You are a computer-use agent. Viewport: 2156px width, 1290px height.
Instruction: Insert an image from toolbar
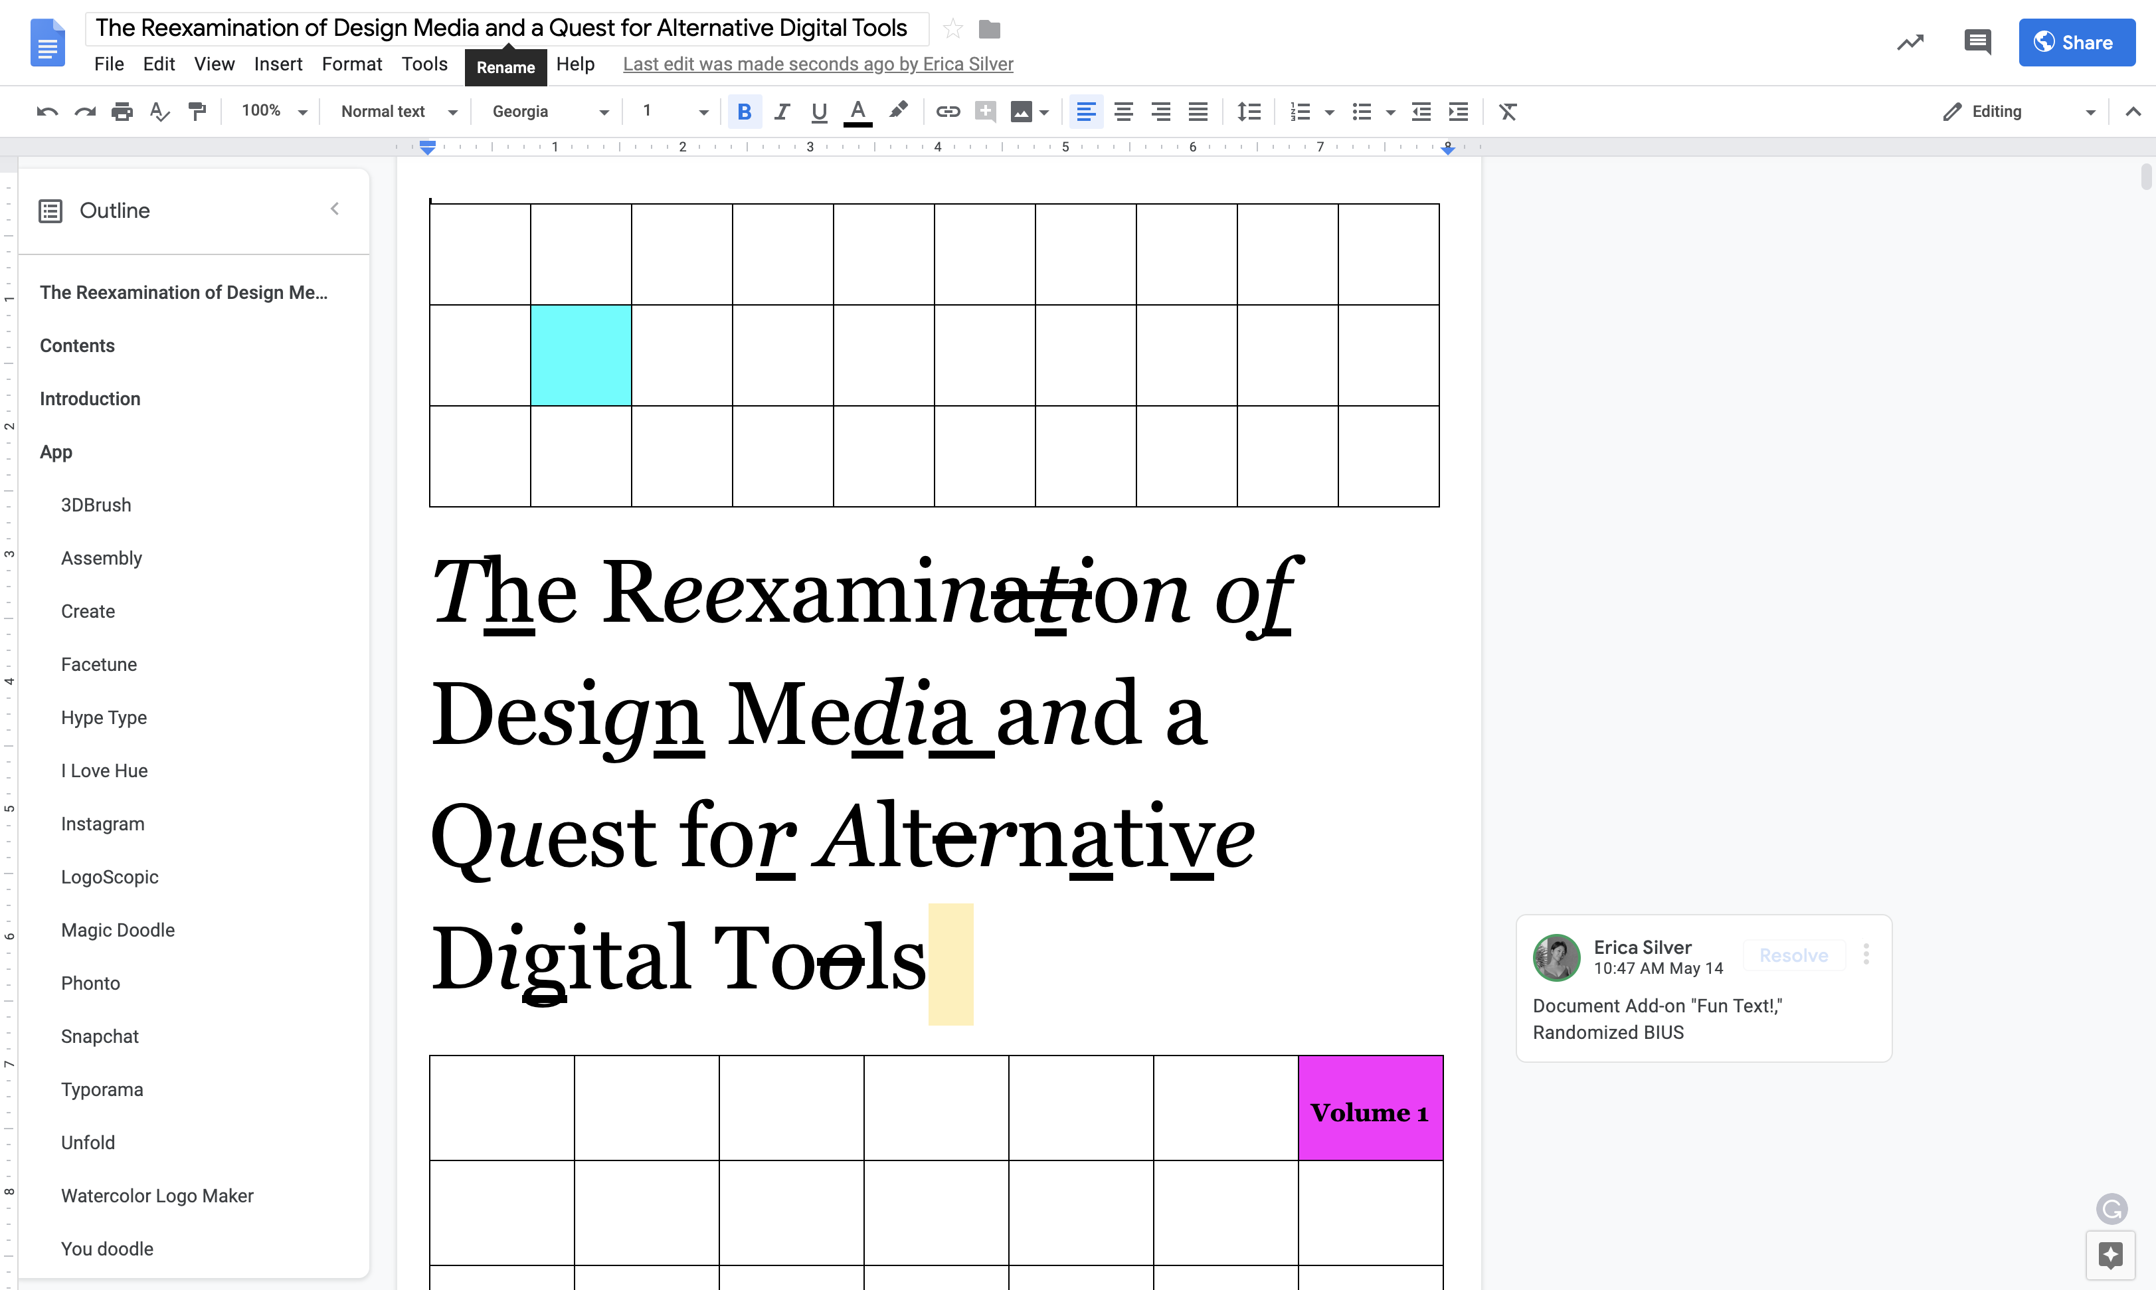coord(1021,112)
